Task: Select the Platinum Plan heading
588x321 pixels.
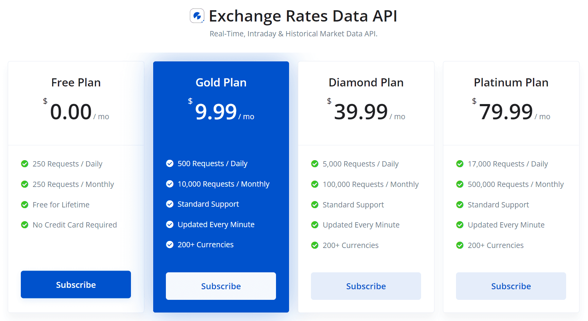Action: 511,83
